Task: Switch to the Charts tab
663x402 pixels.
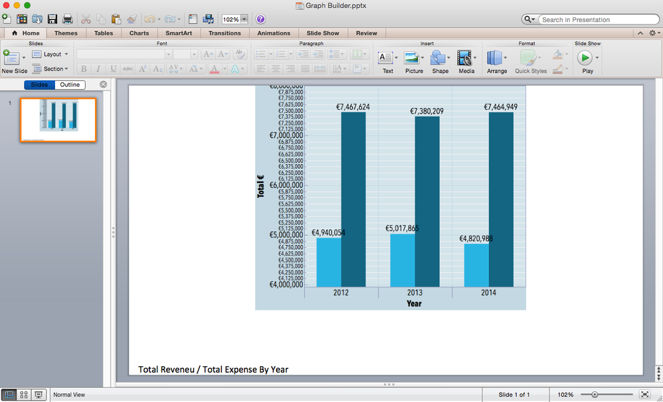Action: pos(139,33)
